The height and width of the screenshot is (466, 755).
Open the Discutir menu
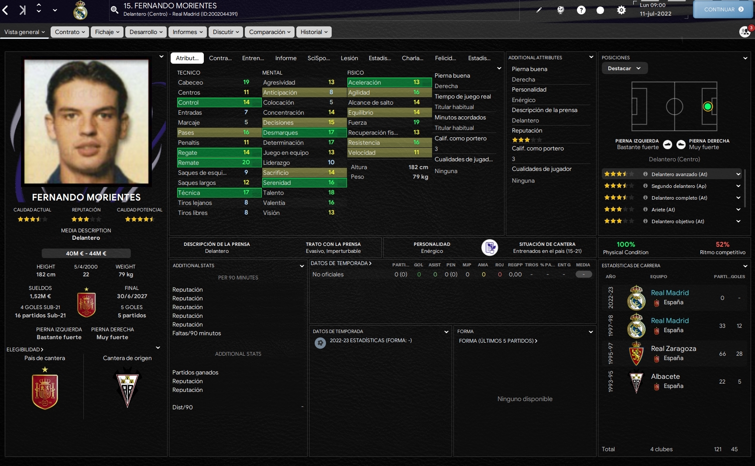[226, 32]
